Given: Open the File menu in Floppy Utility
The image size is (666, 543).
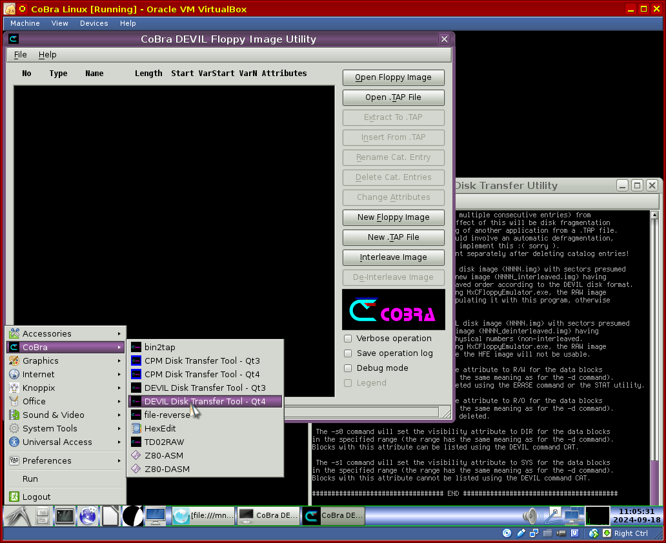Looking at the screenshot, I should coord(21,55).
